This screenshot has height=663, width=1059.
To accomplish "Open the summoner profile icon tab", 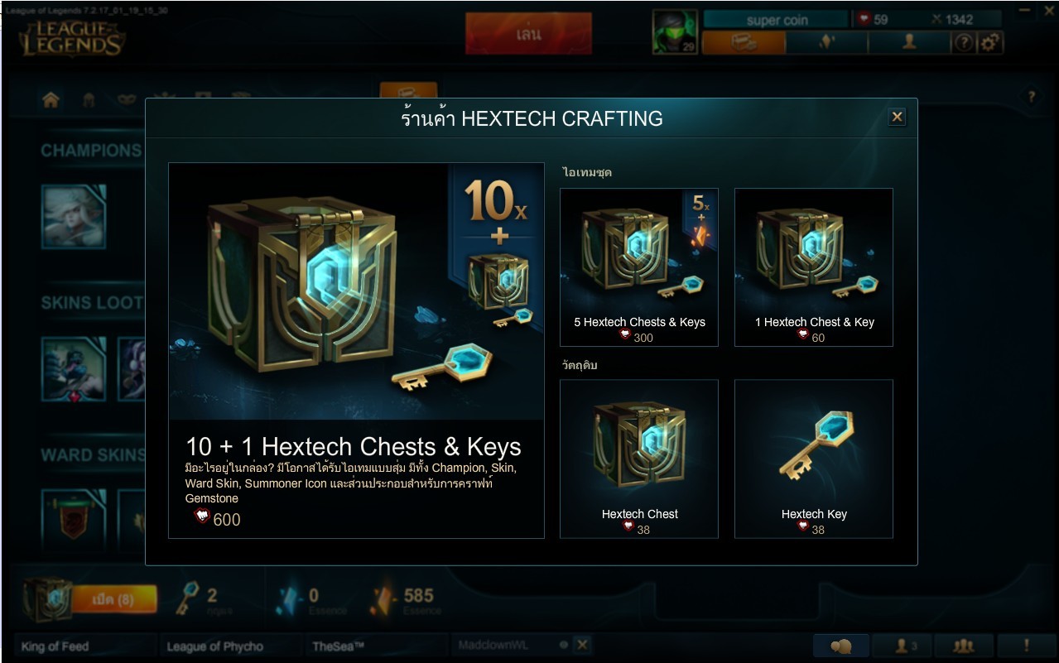I will click(909, 43).
